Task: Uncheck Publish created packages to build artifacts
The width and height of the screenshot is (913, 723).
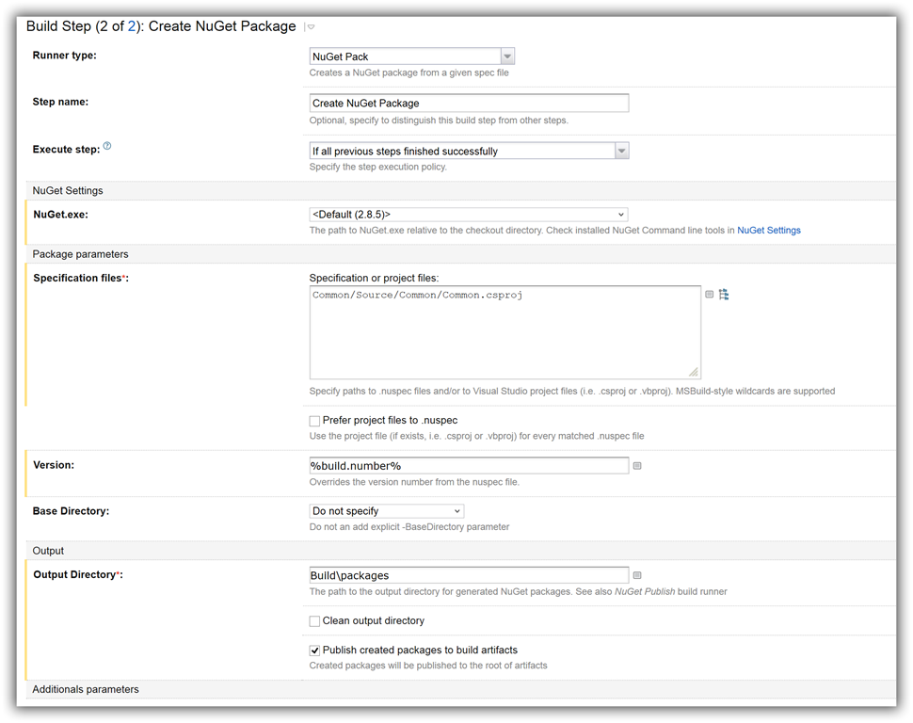Action: (x=314, y=651)
